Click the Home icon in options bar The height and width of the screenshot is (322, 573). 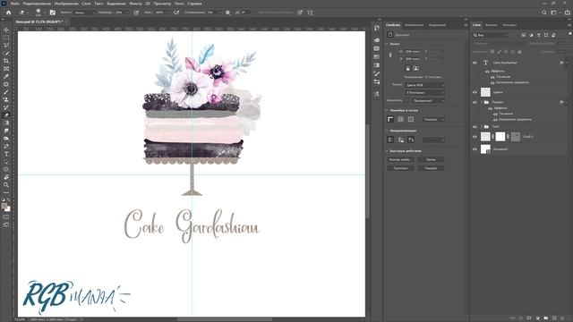pyautogui.click(x=8, y=13)
